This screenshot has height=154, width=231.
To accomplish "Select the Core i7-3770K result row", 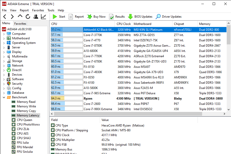I will pyautogui.click(x=138, y=35).
